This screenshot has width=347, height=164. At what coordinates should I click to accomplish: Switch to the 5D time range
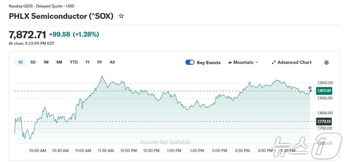33,62
